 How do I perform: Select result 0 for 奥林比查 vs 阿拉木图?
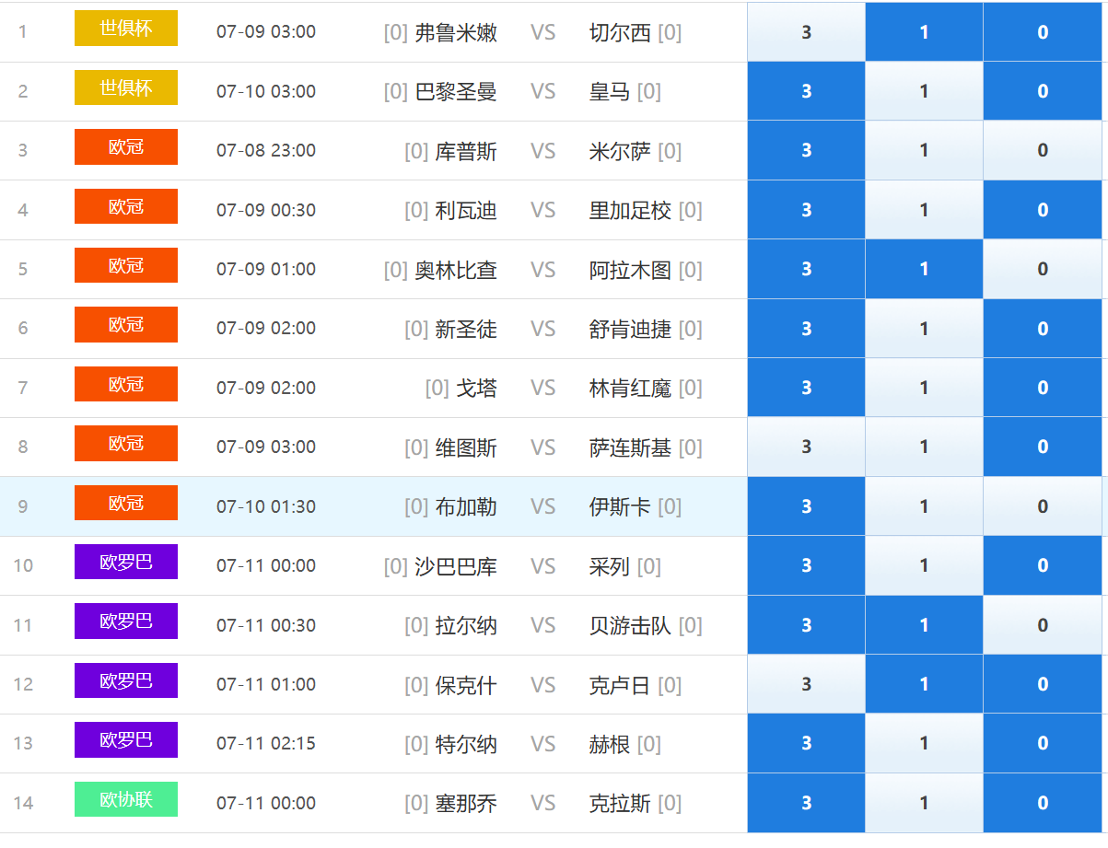(x=1042, y=269)
